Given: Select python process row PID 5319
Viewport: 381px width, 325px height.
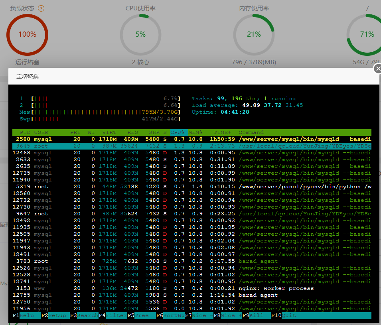Looking at the screenshot, I should (192, 187).
